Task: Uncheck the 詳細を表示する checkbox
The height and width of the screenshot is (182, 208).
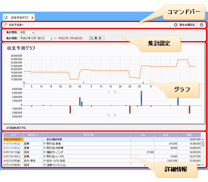Action: tap(7, 128)
